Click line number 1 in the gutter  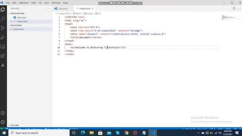point(59,17)
